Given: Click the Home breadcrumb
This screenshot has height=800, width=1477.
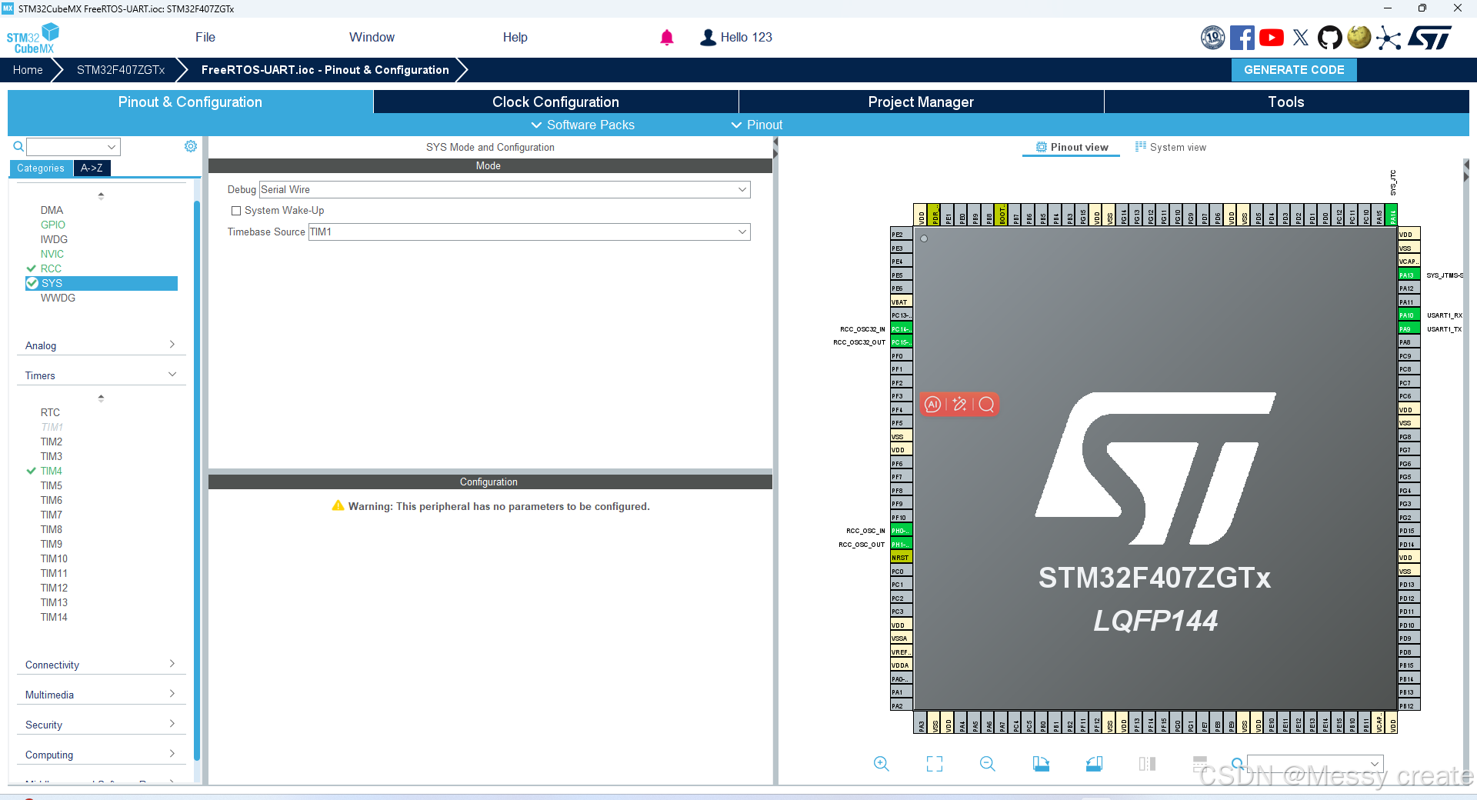Looking at the screenshot, I should coord(28,69).
